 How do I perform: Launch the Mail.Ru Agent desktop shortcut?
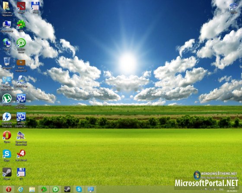point(21,46)
